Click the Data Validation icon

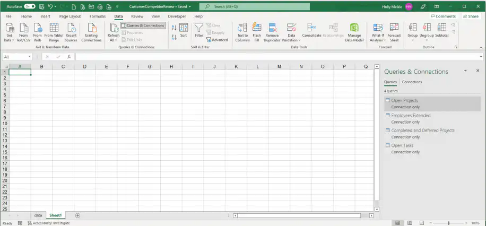(291, 28)
